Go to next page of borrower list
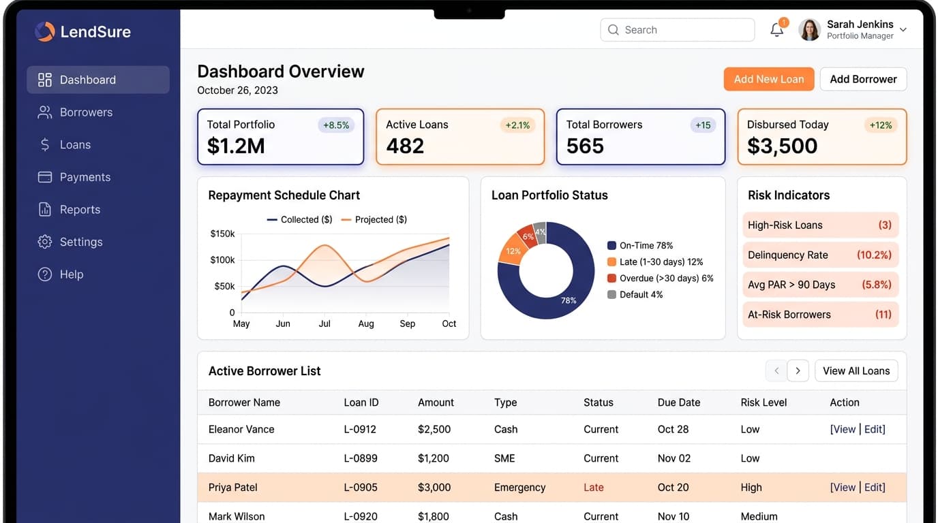The width and height of the screenshot is (938, 523). (798, 371)
